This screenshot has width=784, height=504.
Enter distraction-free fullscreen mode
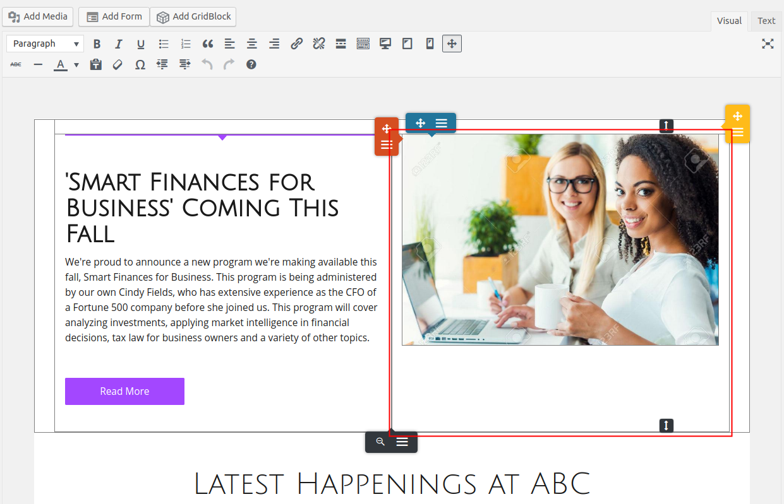tap(768, 44)
